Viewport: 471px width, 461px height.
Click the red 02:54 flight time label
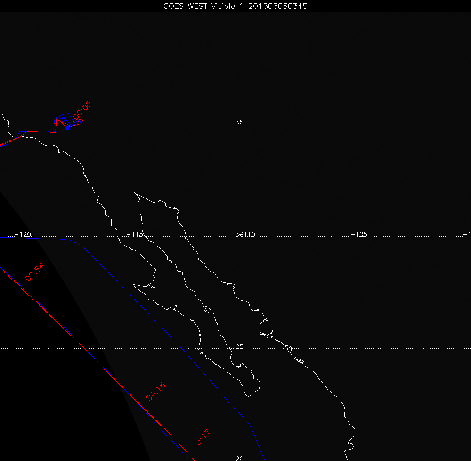pyautogui.click(x=35, y=272)
